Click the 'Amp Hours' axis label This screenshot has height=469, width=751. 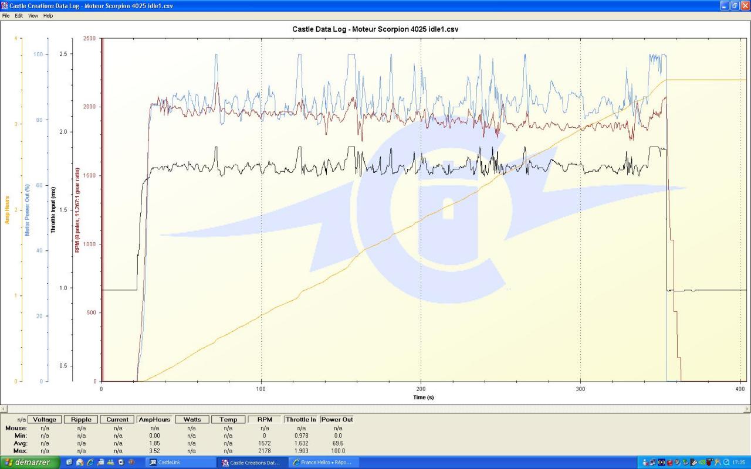(7, 210)
